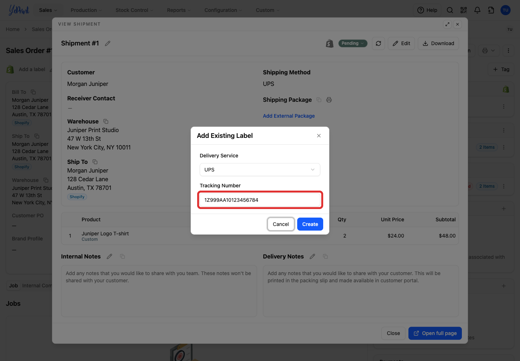
Task: Copy the Shipping Package details
Action: [x=319, y=100]
